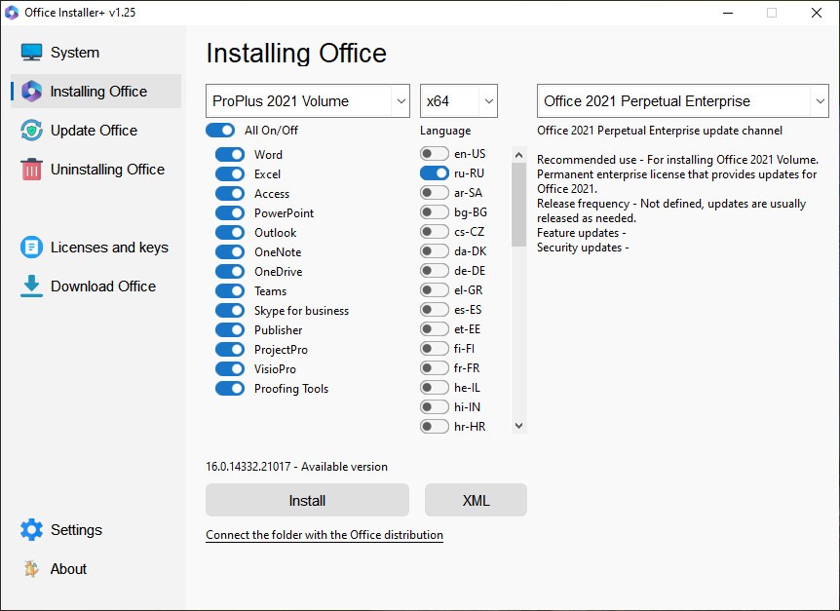
Task: Go to Uninstalling Office section
Action: 107,170
